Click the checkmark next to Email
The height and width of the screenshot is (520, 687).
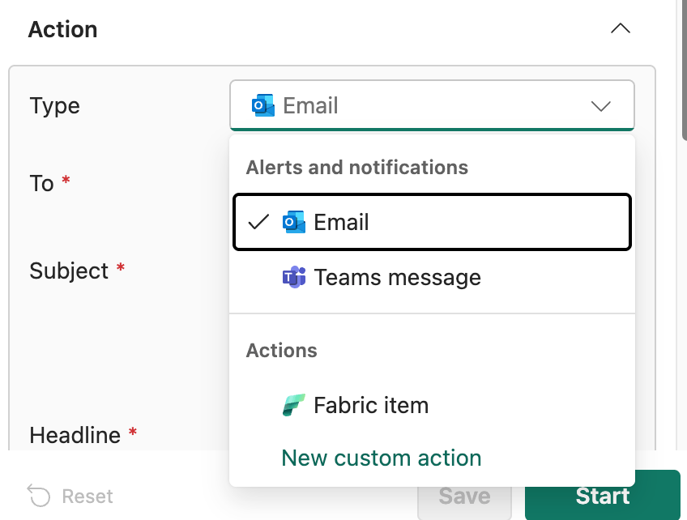pyautogui.click(x=258, y=222)
